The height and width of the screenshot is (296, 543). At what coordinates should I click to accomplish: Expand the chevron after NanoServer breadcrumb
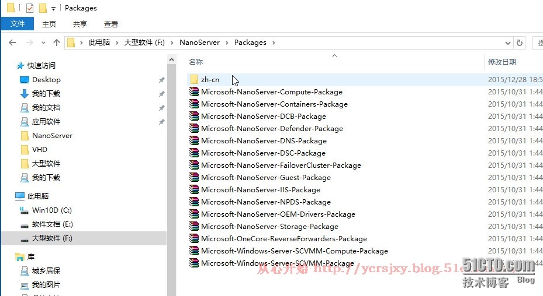tap(227, 43)
